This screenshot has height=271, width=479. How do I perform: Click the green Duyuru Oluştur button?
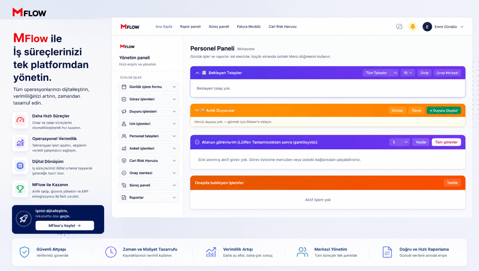(444, 111)
